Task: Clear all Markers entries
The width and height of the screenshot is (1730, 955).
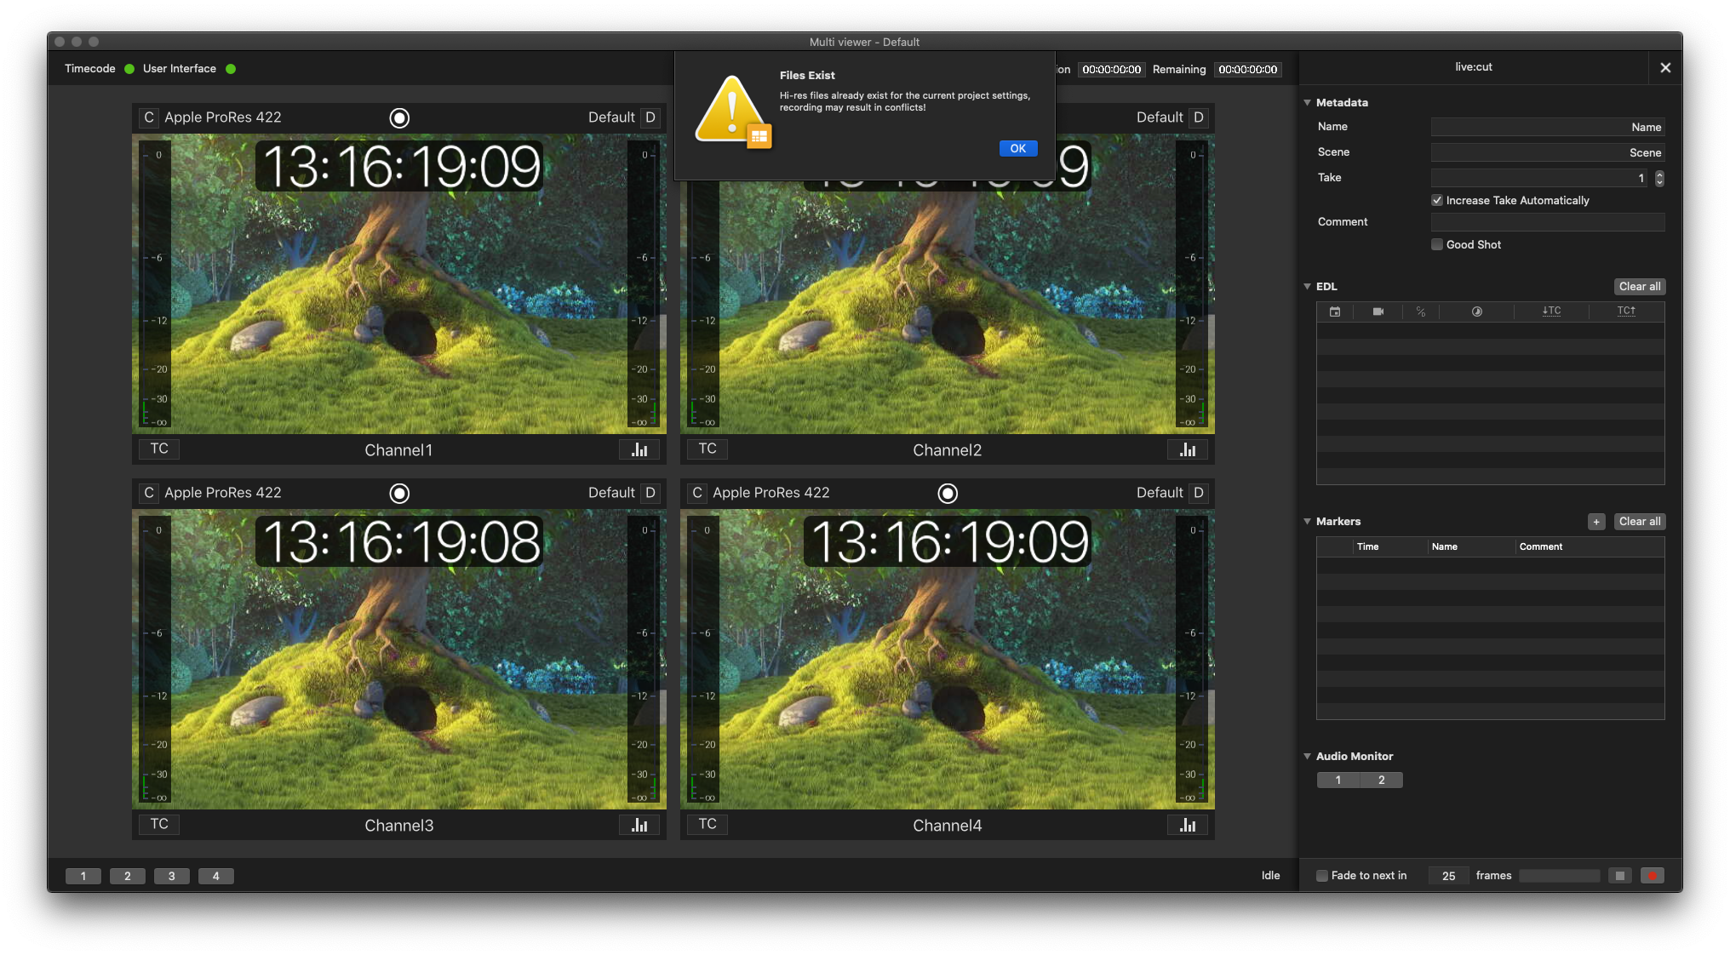Action: click(x=1640, y=522)
